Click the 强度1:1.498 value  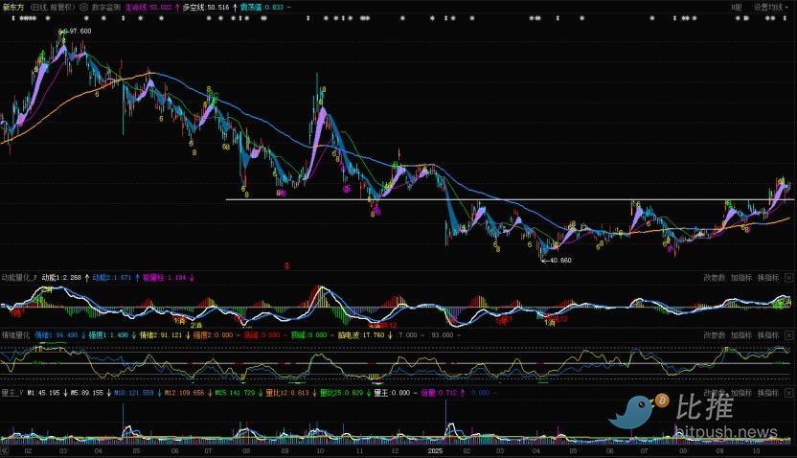coord(109,335)
